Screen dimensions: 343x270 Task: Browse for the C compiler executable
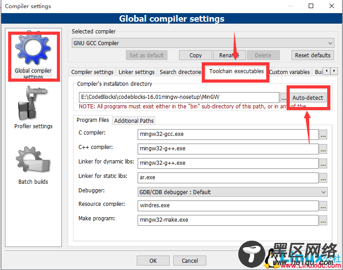(323, 135)
